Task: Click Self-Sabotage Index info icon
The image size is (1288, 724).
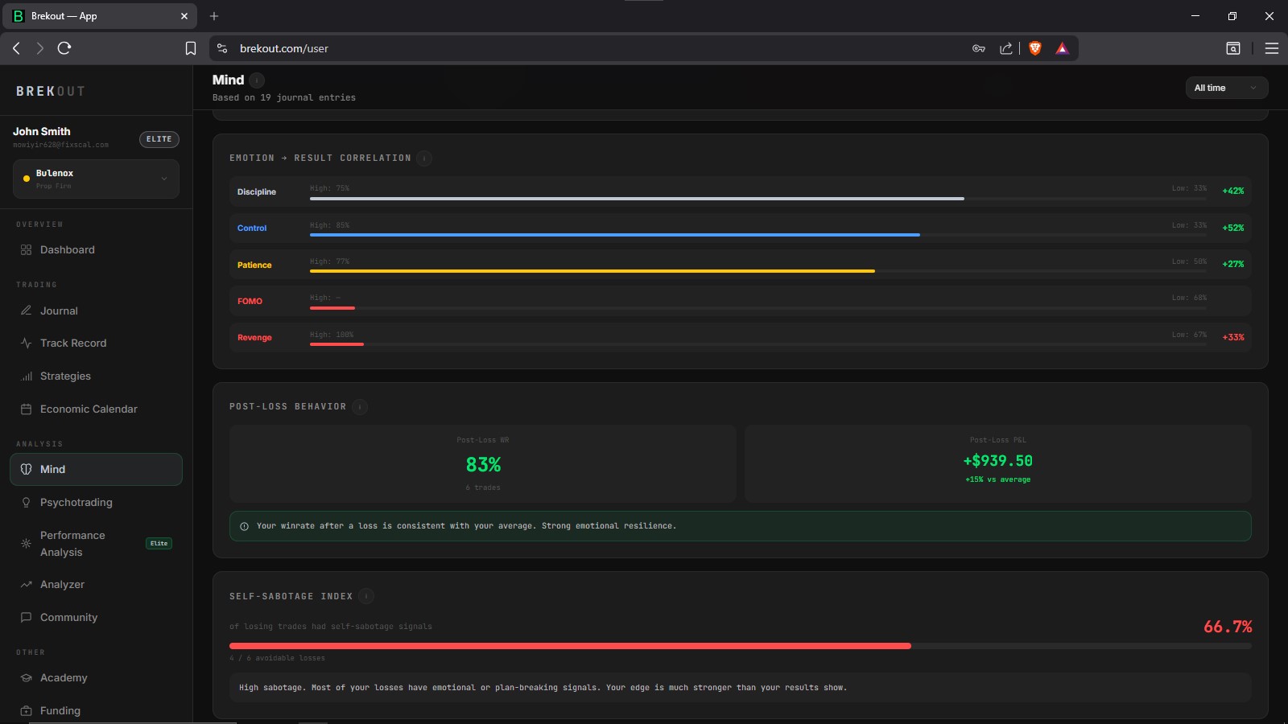Action: click(366, 597)
